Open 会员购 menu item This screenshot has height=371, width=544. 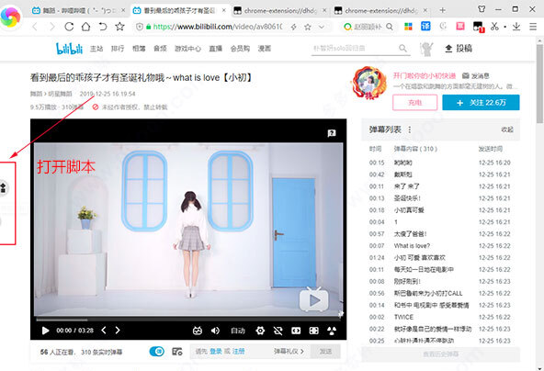click(240, 49)
